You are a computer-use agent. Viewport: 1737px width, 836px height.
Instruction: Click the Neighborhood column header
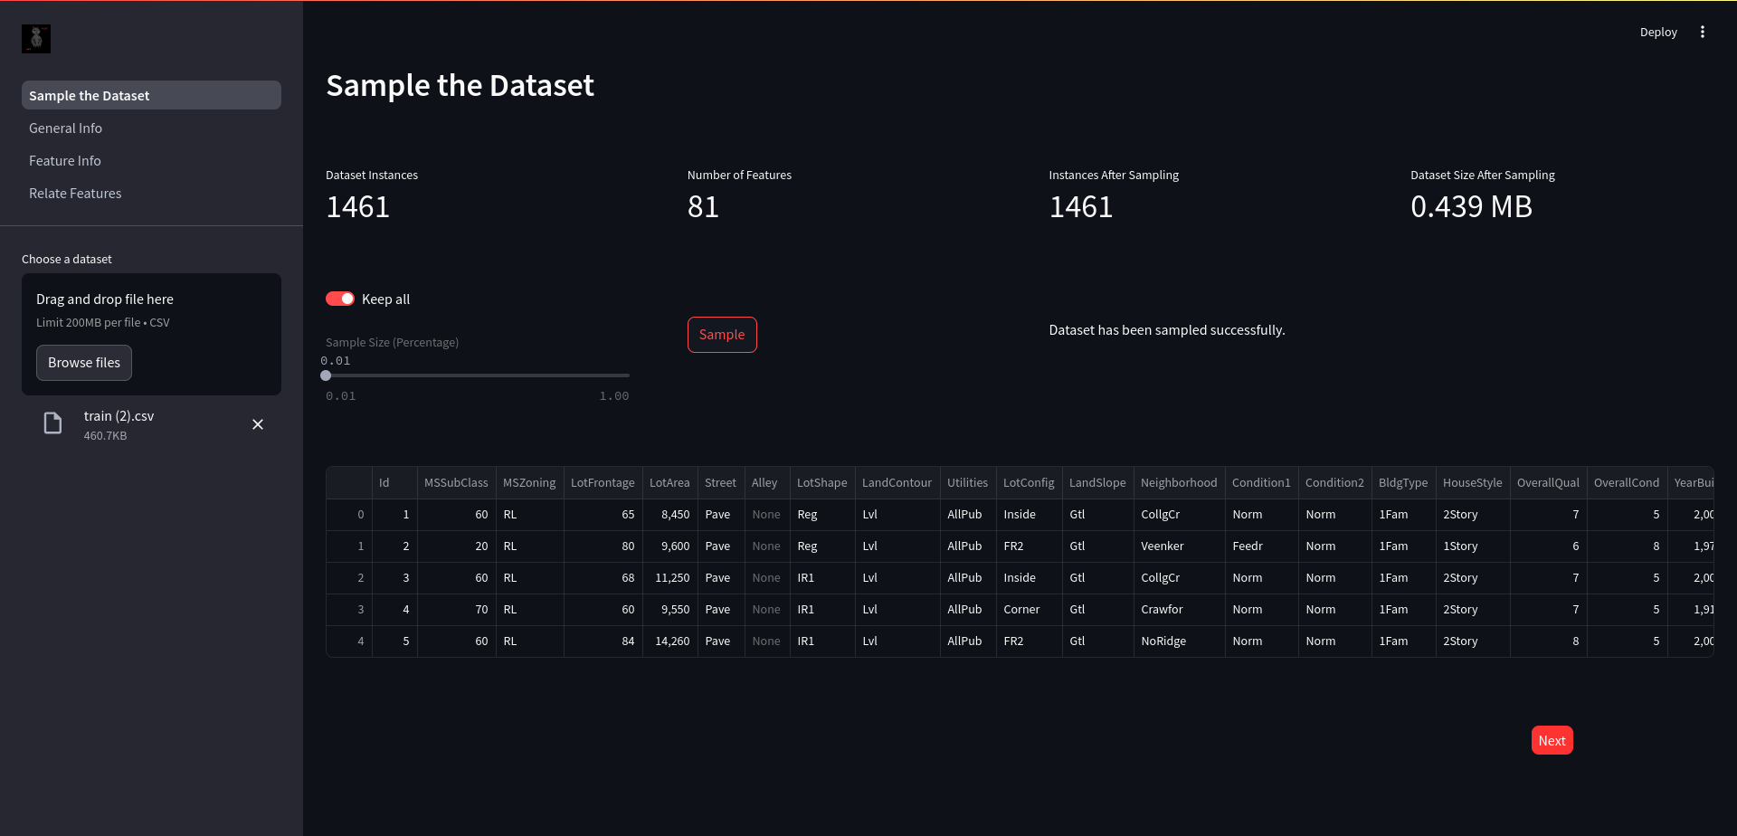pyautogui.click(x=1179, y=482)
